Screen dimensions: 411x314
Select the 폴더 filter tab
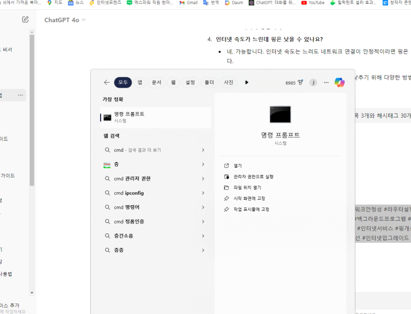pyautogui.click(x=209, y=82)
